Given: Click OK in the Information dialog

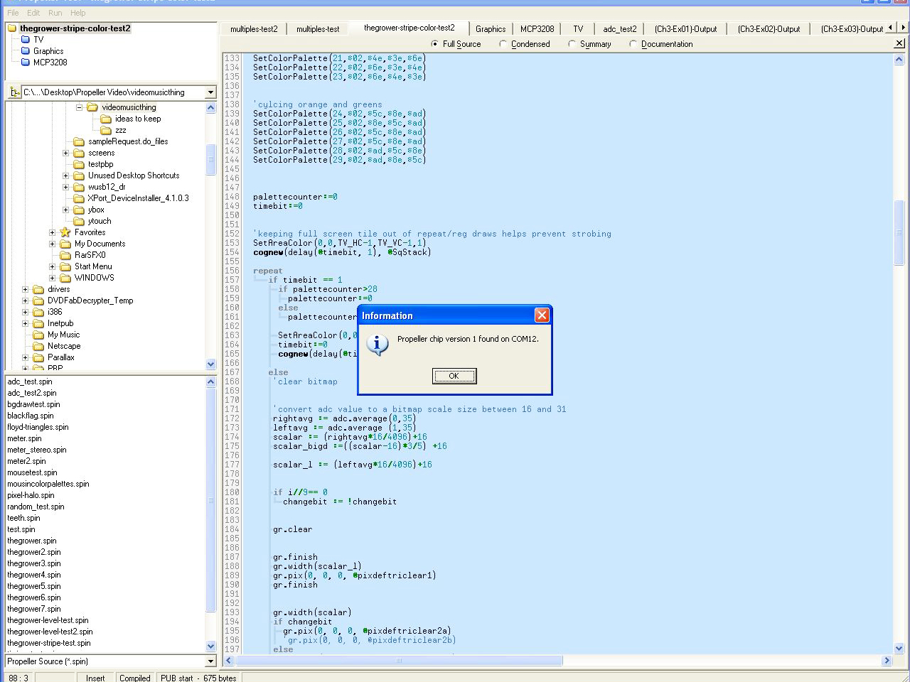Looking at the screenshot, I should pos(454,376).
